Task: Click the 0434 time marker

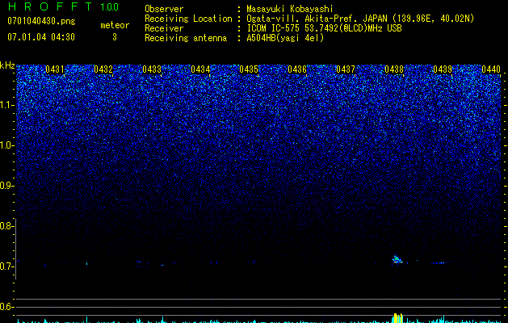Action: click(x=200, y=69)
